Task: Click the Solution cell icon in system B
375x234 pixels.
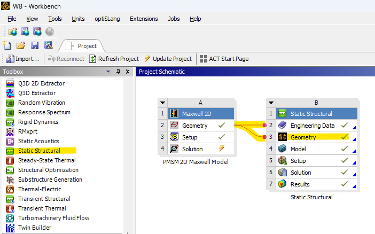Action: coord(283,172)
